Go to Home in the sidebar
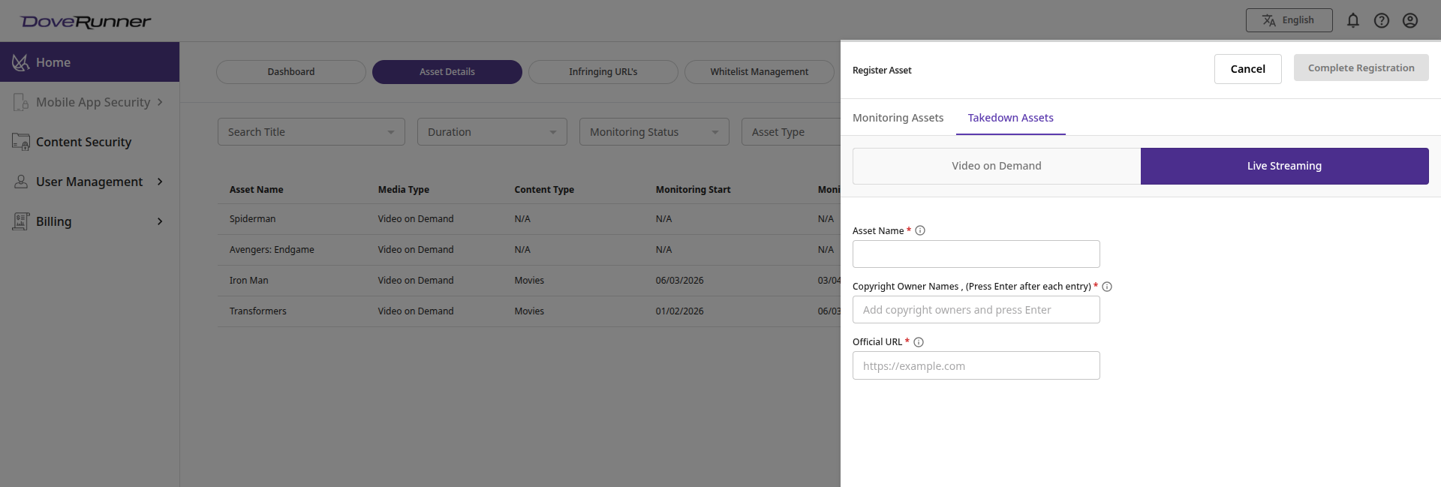Screen dimensions: 1441x487 click(89, 62)
